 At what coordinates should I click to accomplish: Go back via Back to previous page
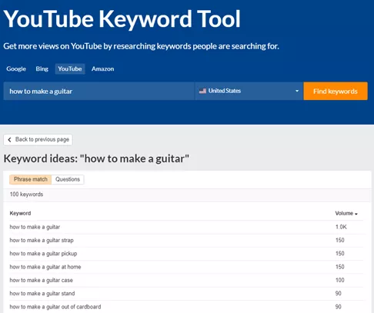tap(38, 140)
